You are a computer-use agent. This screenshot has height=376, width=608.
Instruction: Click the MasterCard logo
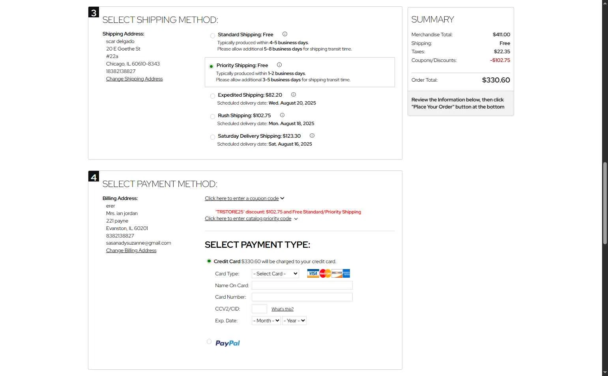click(x=325, y=273)
